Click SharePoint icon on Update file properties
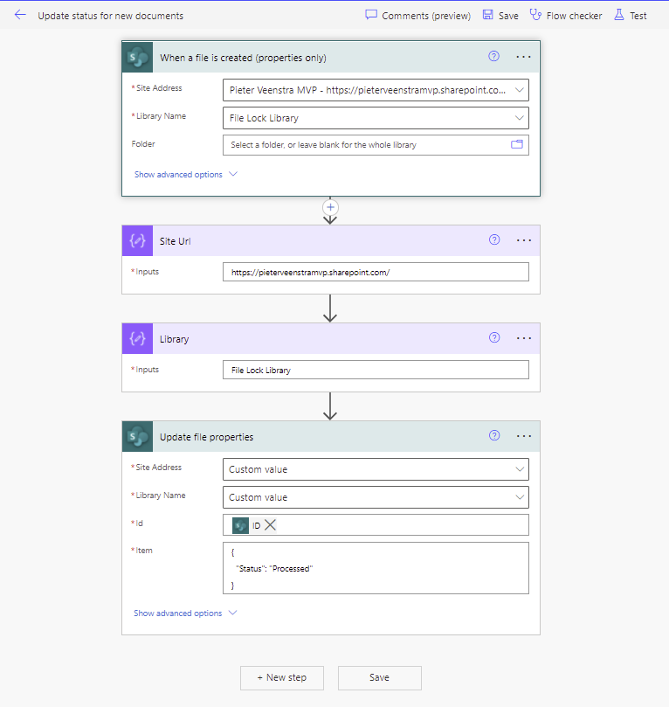 [137, 436]
